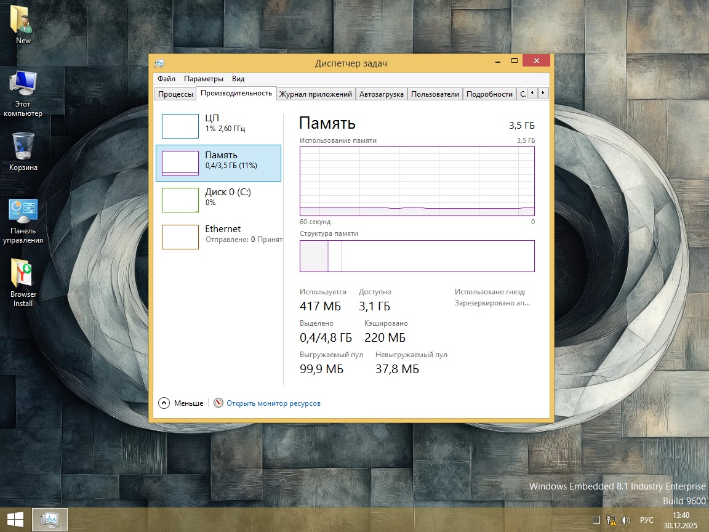Open the Параметры menu
This screenshot has width=709, height=532.
tap(204, 79)
